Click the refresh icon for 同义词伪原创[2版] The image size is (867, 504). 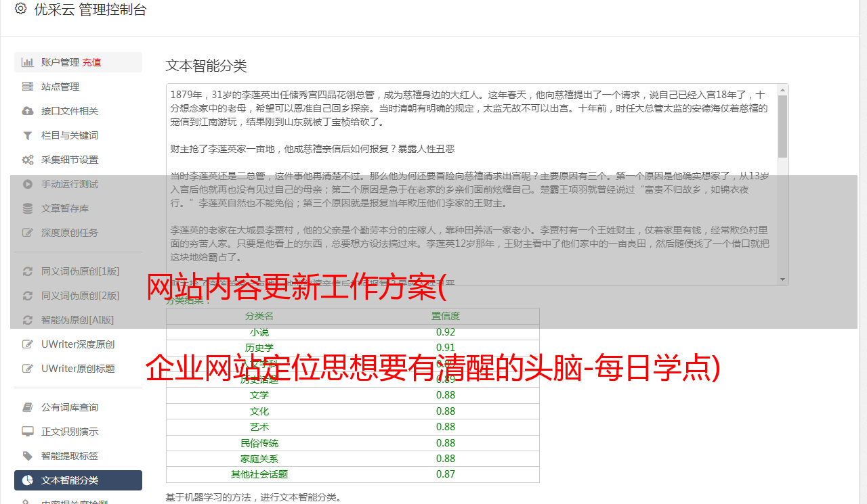28,296
